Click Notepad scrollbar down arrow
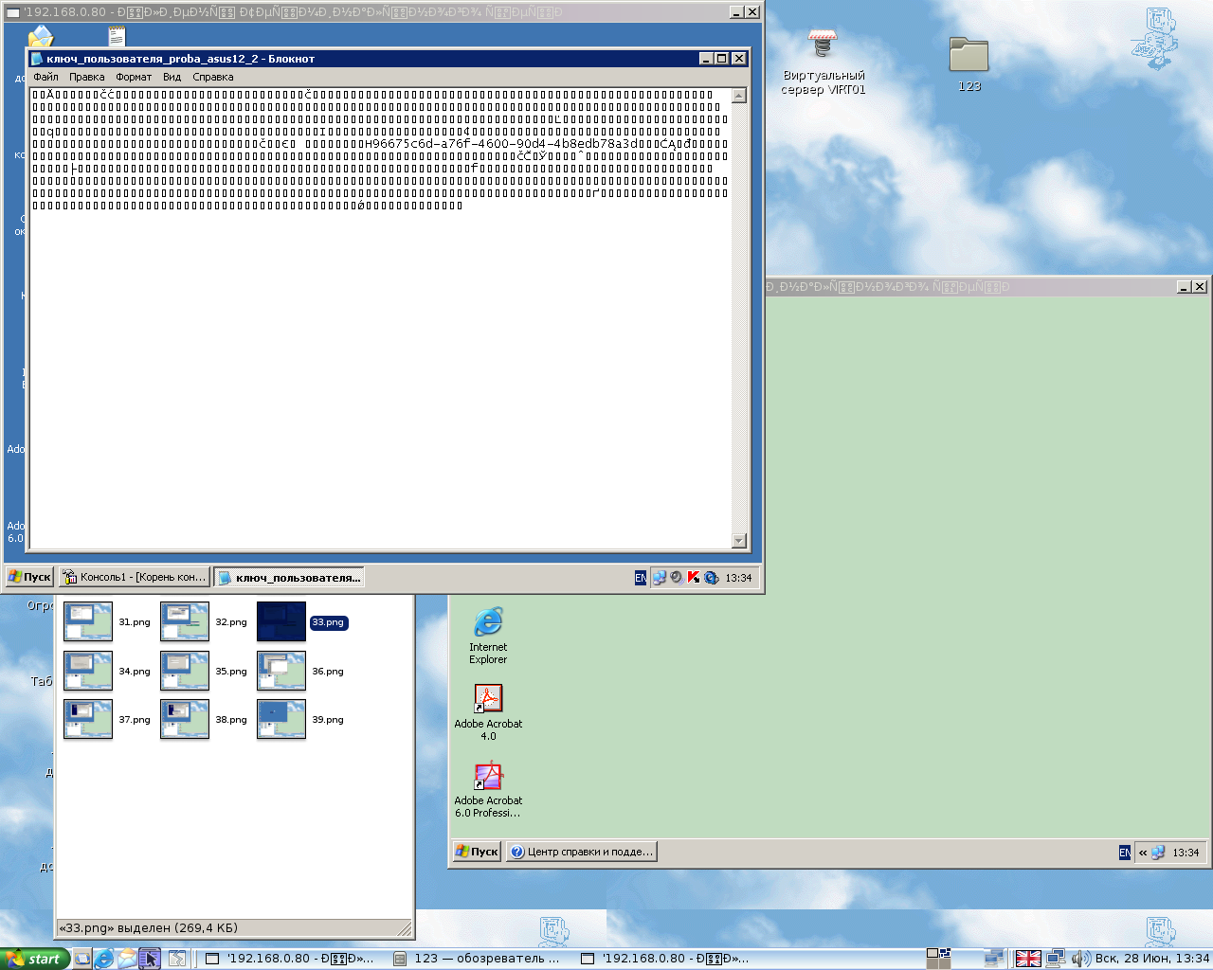Image resolution: width=1213 pixels, height=970 pixels. coord(739,541)
